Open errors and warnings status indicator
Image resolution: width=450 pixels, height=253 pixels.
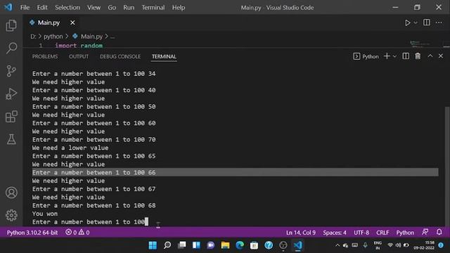coord(77,233)
